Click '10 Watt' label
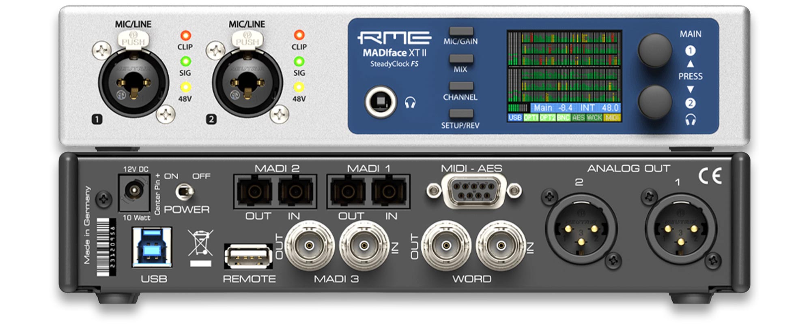The height and width of the screenshot is (333, 811). coord(136,218)
